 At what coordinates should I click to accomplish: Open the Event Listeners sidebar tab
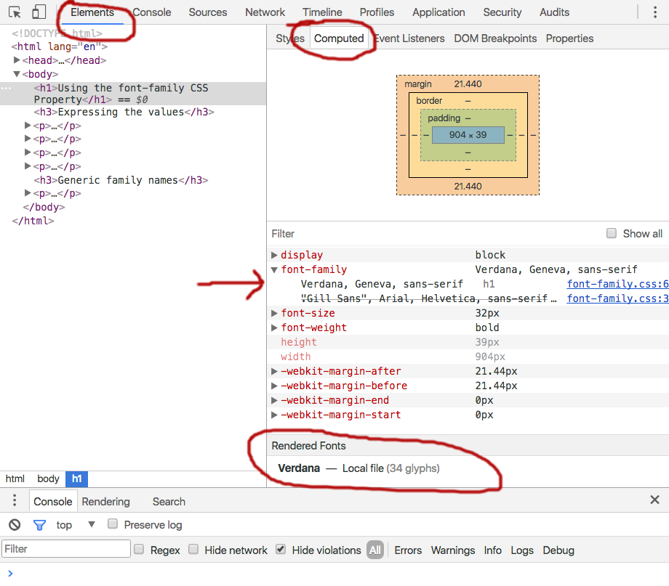tap(409, 38)
